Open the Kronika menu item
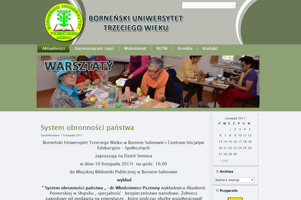Screen dimensions: 301x200 [185, 48]
